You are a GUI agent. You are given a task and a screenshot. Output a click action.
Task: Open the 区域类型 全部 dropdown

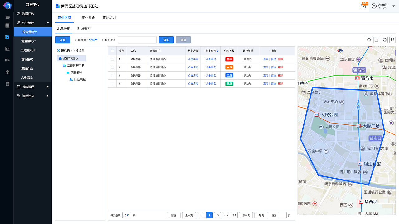coord(93,40)
